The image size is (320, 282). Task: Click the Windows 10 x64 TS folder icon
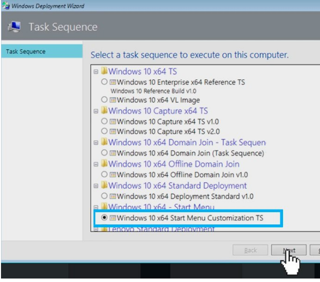[x=104, y=71]
